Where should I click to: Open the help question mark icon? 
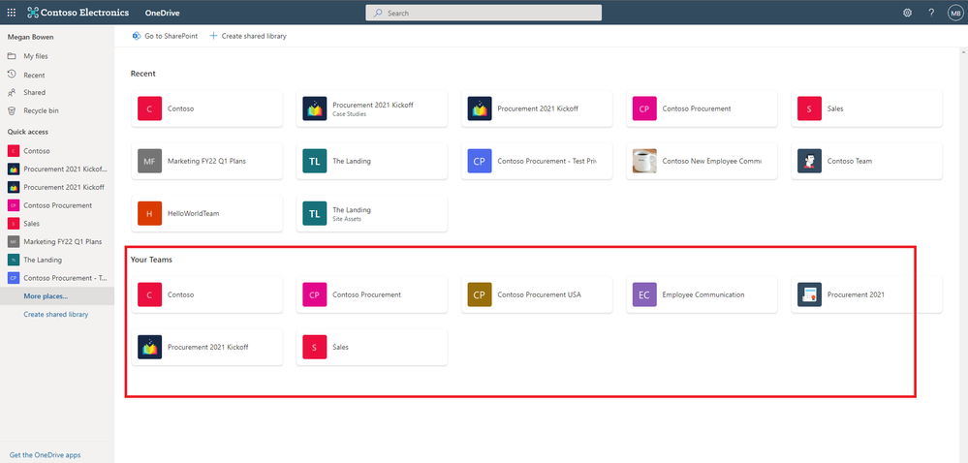coord(931,13)
